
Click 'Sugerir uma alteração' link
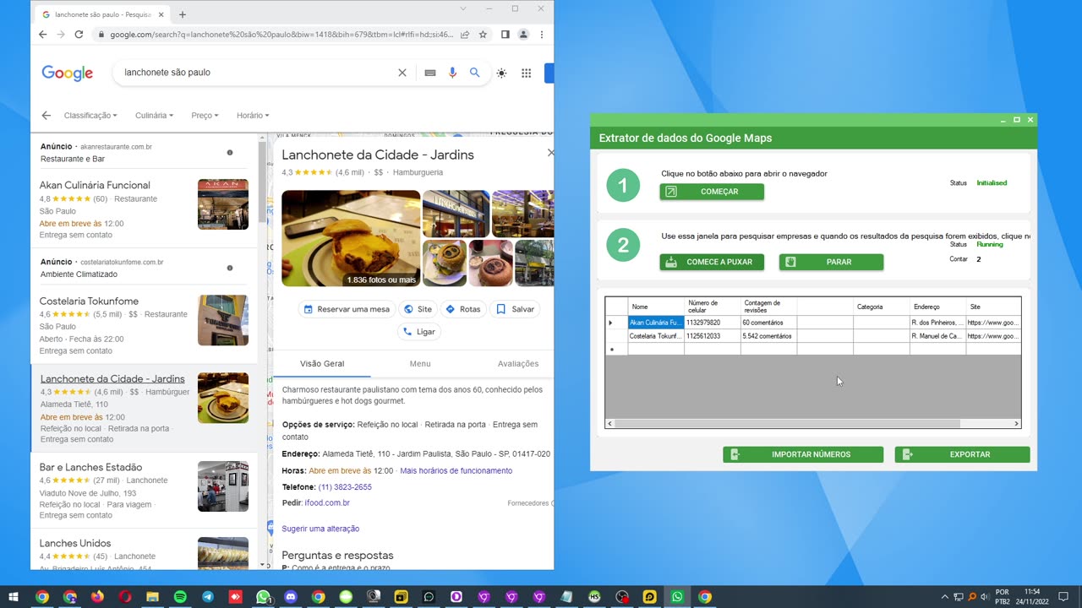320,529
